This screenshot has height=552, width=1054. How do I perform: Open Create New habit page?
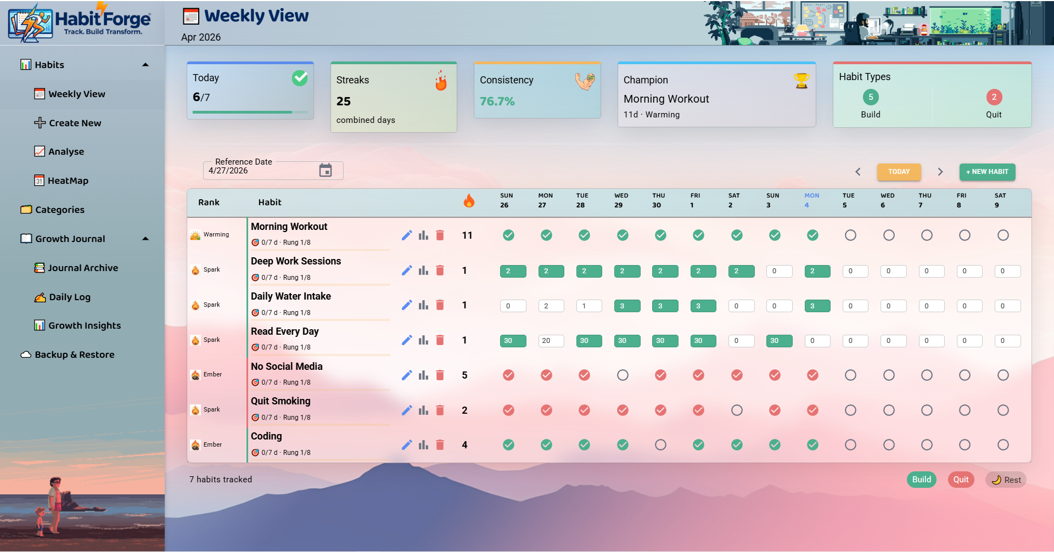(x=82, y=123)
